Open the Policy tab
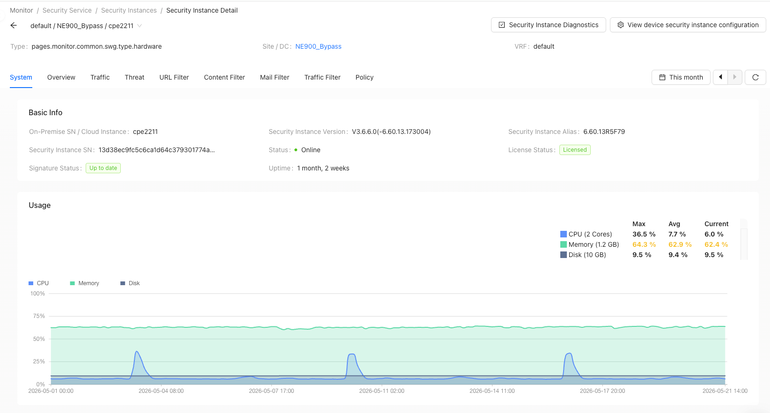This screenshot has height=413, width=770. (x=365, y=77)
